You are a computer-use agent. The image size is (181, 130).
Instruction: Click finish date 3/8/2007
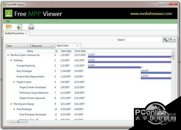point(79,109)
